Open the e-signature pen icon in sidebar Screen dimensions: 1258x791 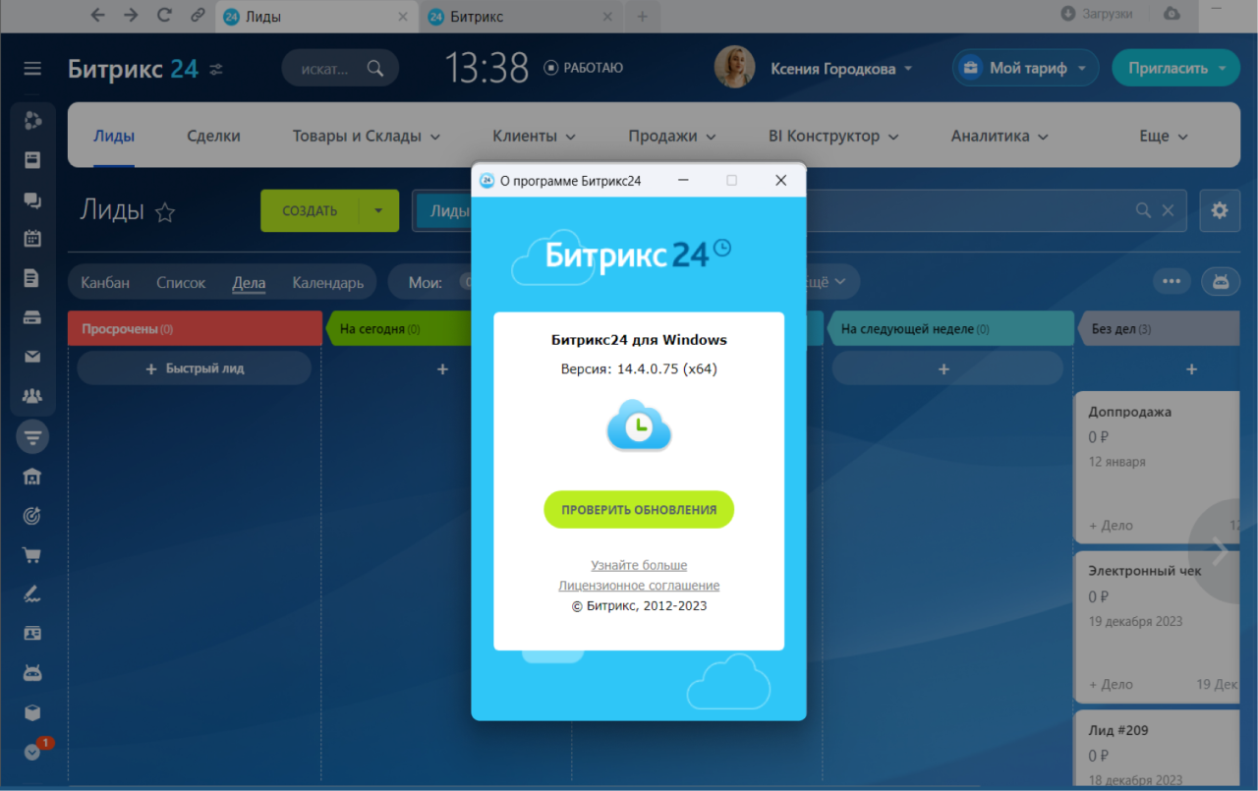click(32, 594)
